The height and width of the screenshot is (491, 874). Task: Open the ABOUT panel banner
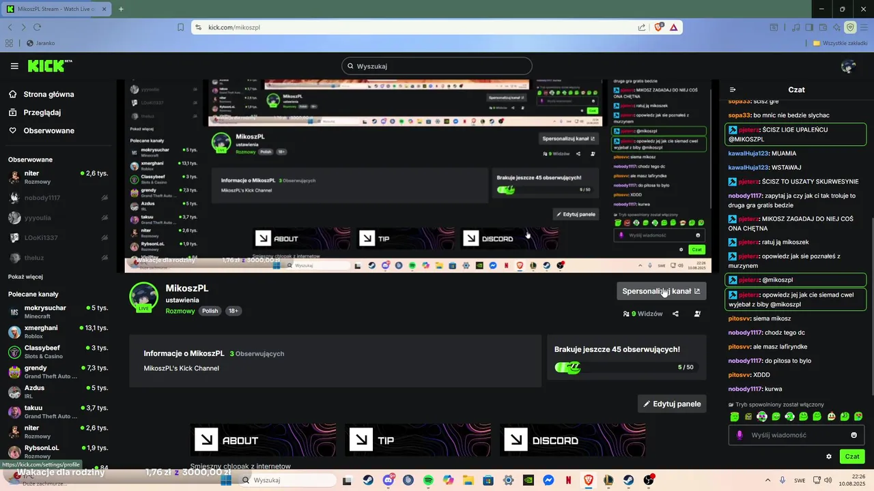264,441
